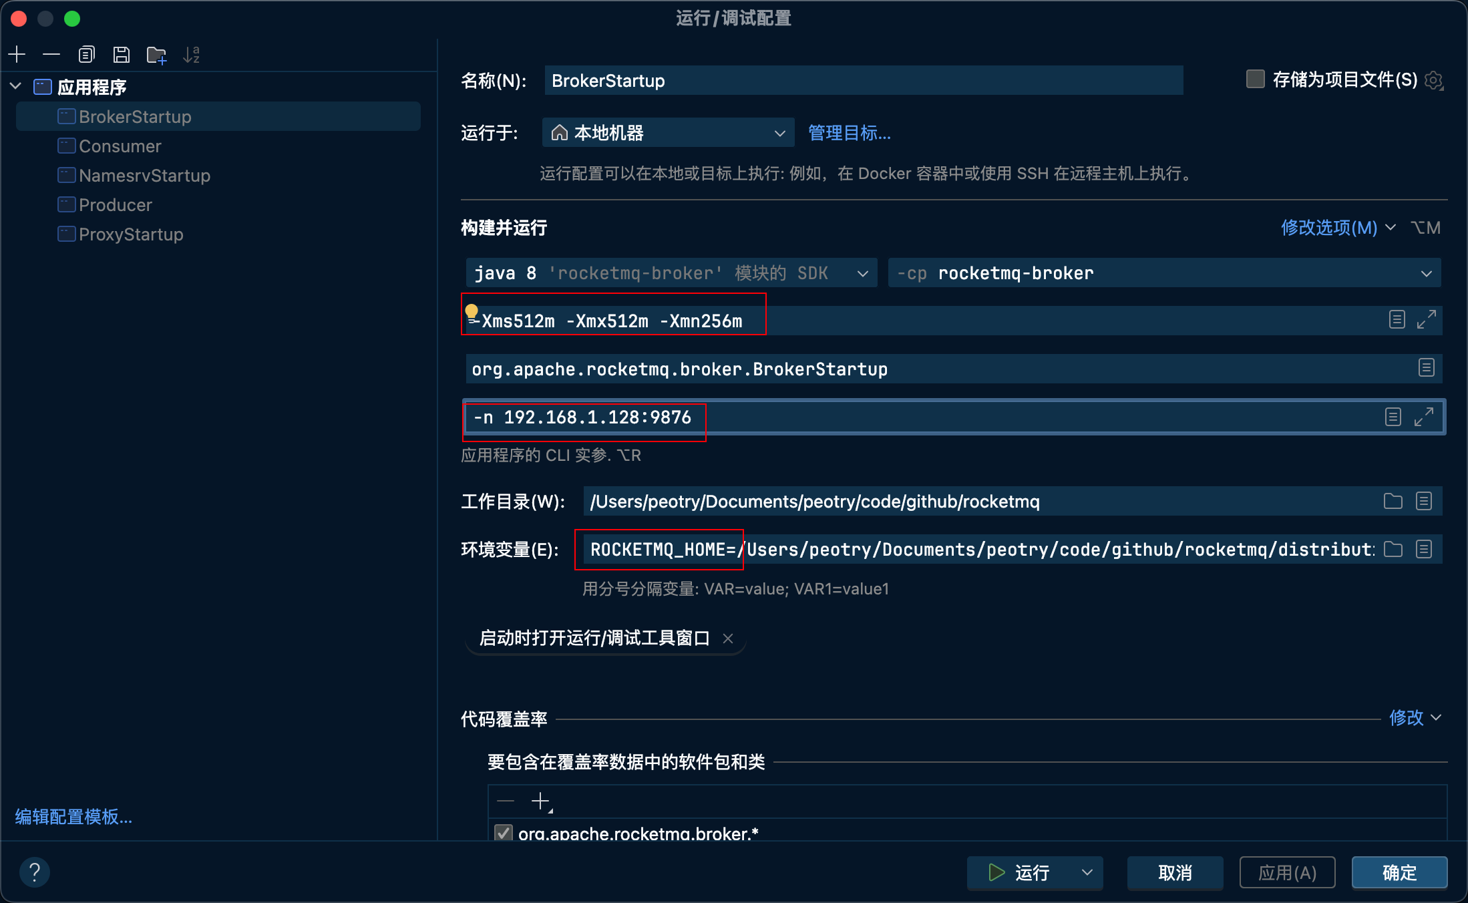Open the Modify options dropdown
The height and width of the screenshot is (903, 1468).
pyautogui.click(x=1338, y=228)
